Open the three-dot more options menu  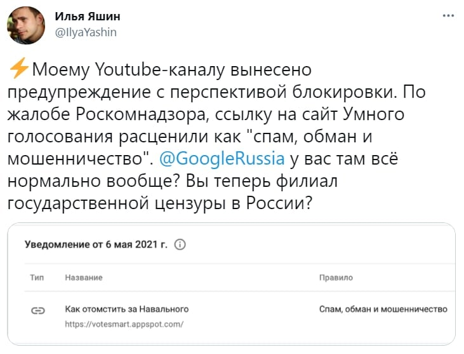pos(448,16)
